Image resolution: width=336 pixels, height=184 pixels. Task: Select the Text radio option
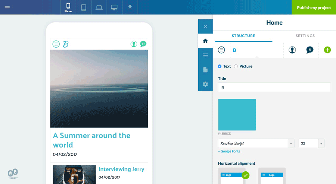pos(220,66)
